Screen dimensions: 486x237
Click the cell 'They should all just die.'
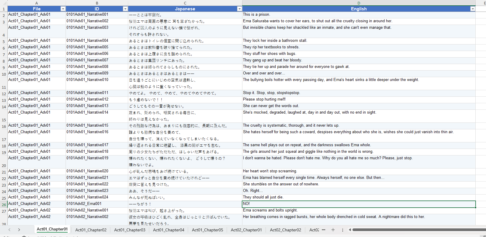tap(359, 197)
